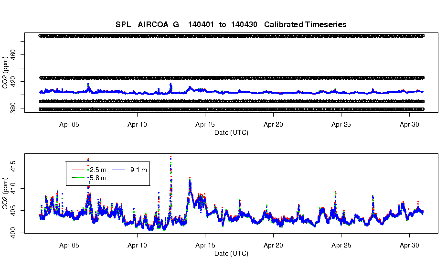The height and width of the screenshot is (258, 447).
Task: Click 'Apr 05' under the 380–460 ppm plot
Action: pyautogui.click(x=69, y=125)
